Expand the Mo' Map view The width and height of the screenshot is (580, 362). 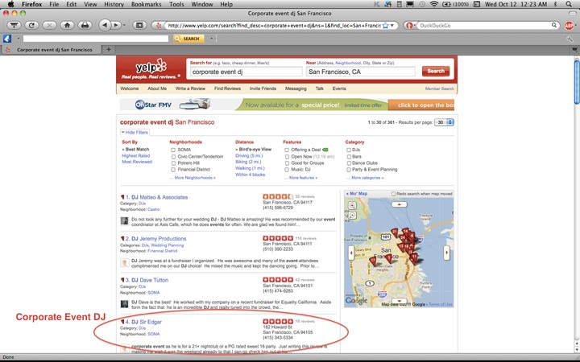[x=357, y=194]
